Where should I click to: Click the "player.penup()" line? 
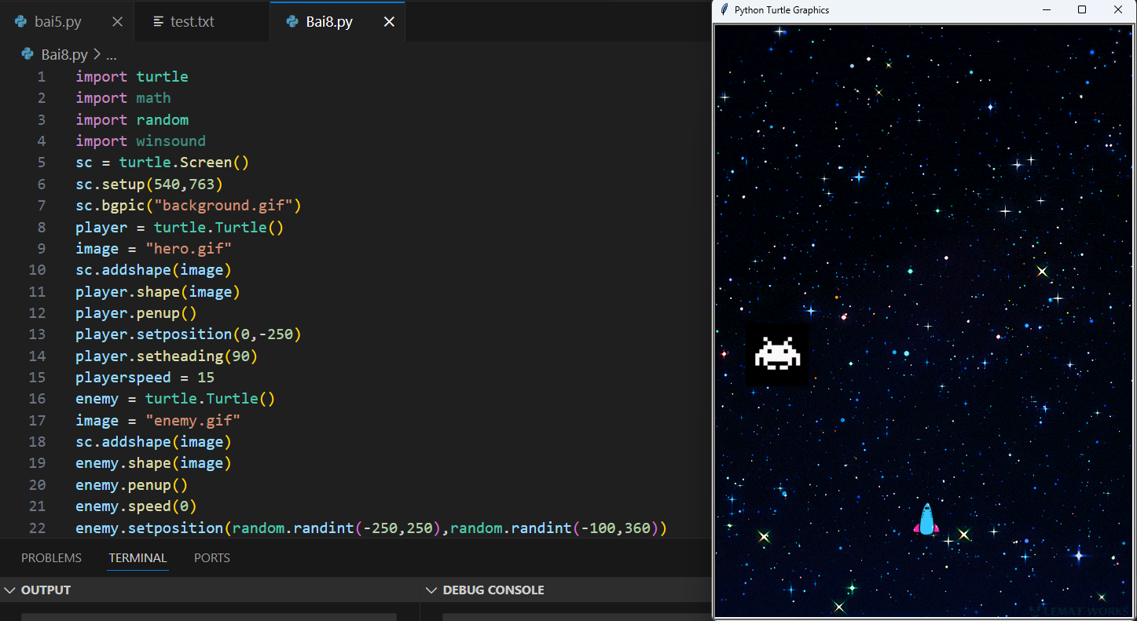tap(136, 313)
